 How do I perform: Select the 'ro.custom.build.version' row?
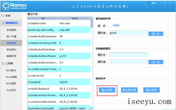59,102
